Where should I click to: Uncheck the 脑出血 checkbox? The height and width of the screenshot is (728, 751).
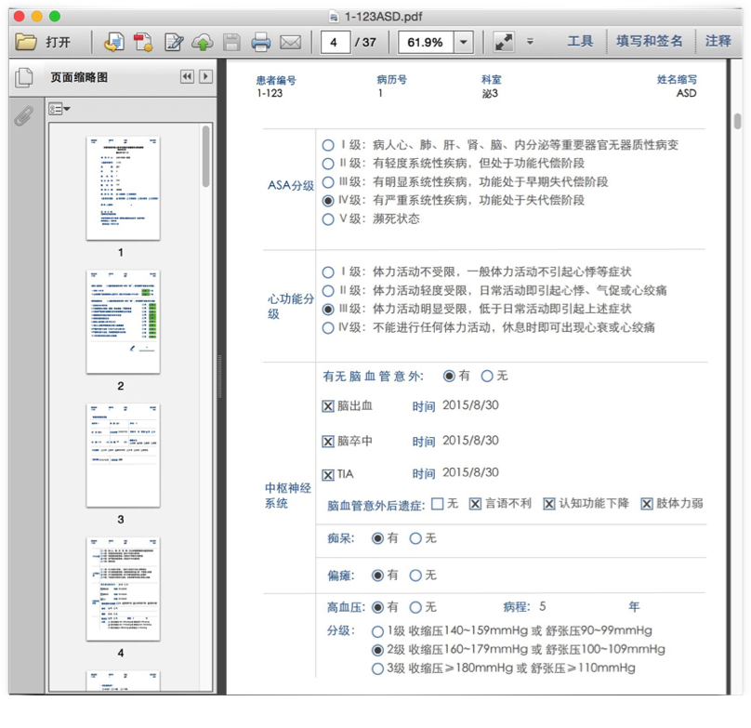click(327, 406)
